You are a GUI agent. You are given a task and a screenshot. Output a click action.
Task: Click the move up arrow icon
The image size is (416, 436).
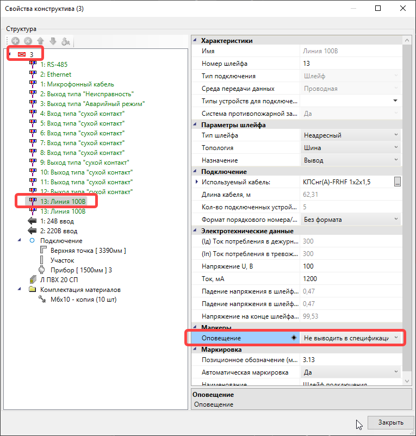(x=40, y=41)
